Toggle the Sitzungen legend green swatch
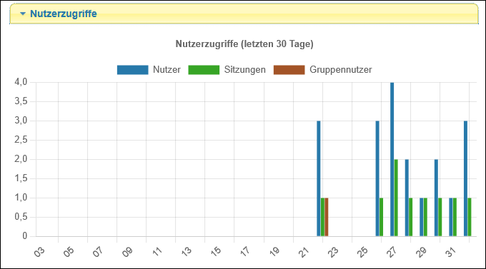Screen dimensions: 486x269 pyautogui.click(x=204, y=70)
